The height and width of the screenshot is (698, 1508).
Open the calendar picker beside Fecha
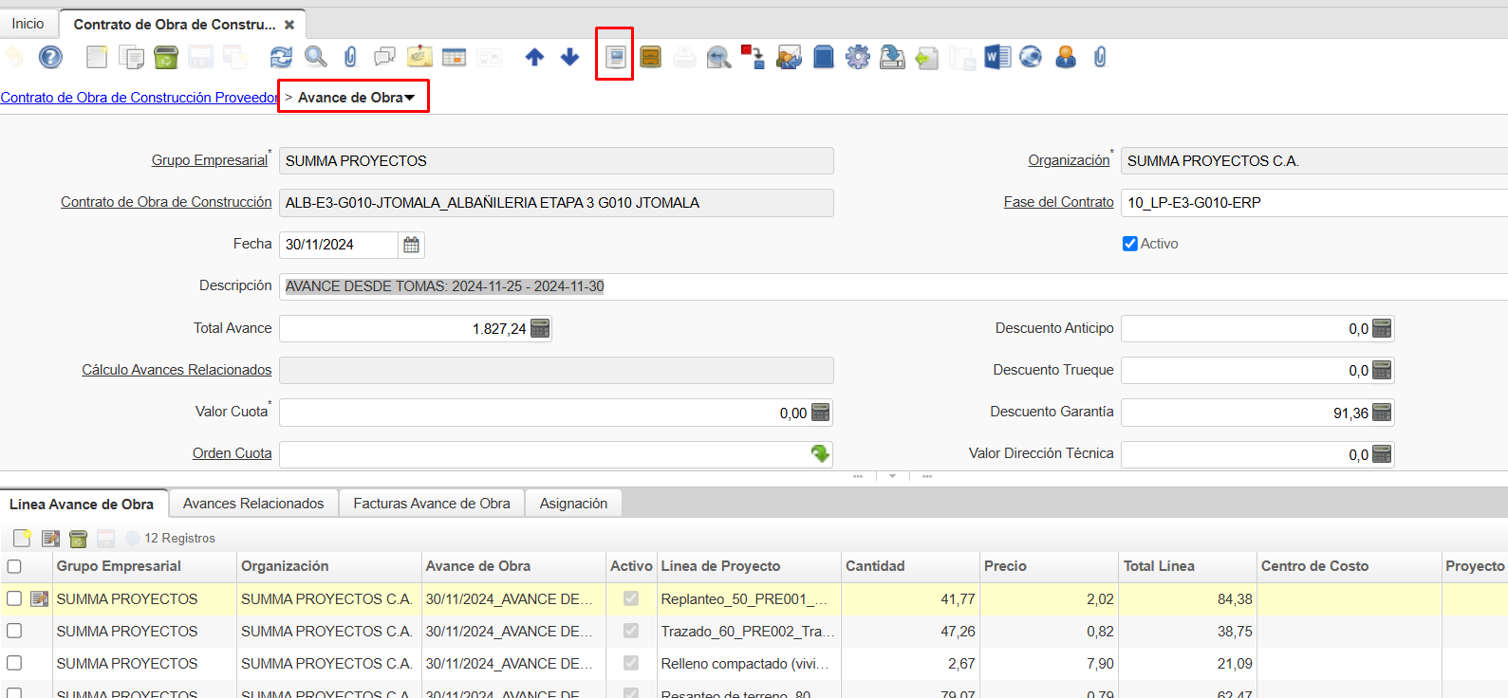pyautogui.click(x=411, y=245)
